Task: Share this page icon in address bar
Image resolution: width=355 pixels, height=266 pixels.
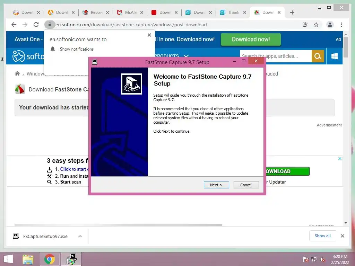Action: (305, 25)
